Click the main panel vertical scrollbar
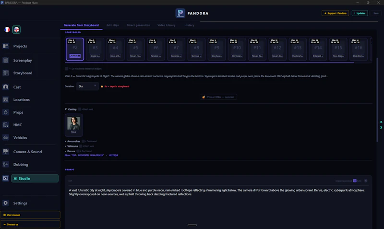This screenshot has width=384, height=229. 377,100
